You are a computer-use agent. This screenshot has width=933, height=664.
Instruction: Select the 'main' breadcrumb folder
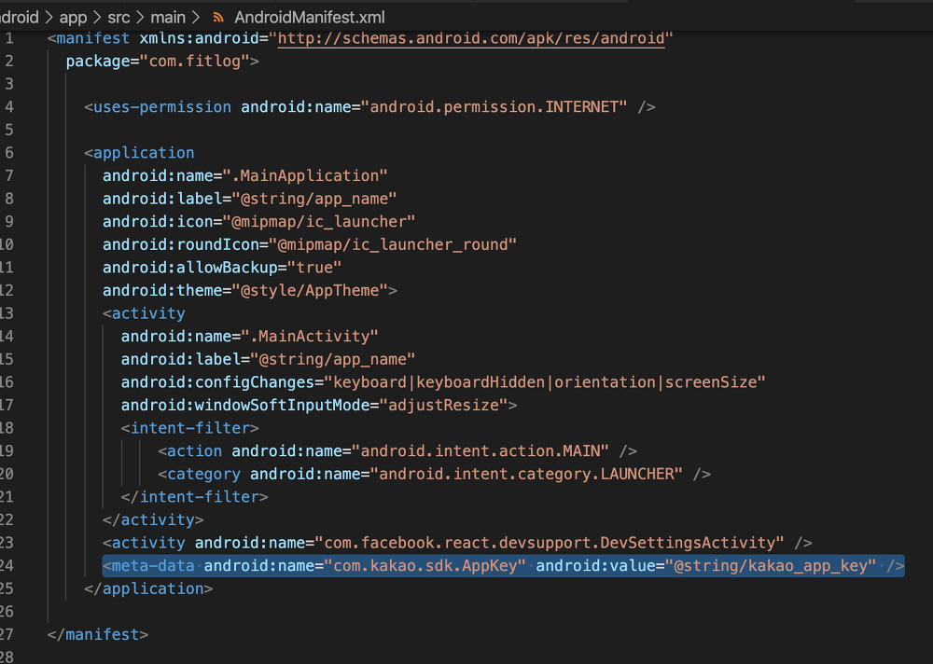[x=168, y=18]
